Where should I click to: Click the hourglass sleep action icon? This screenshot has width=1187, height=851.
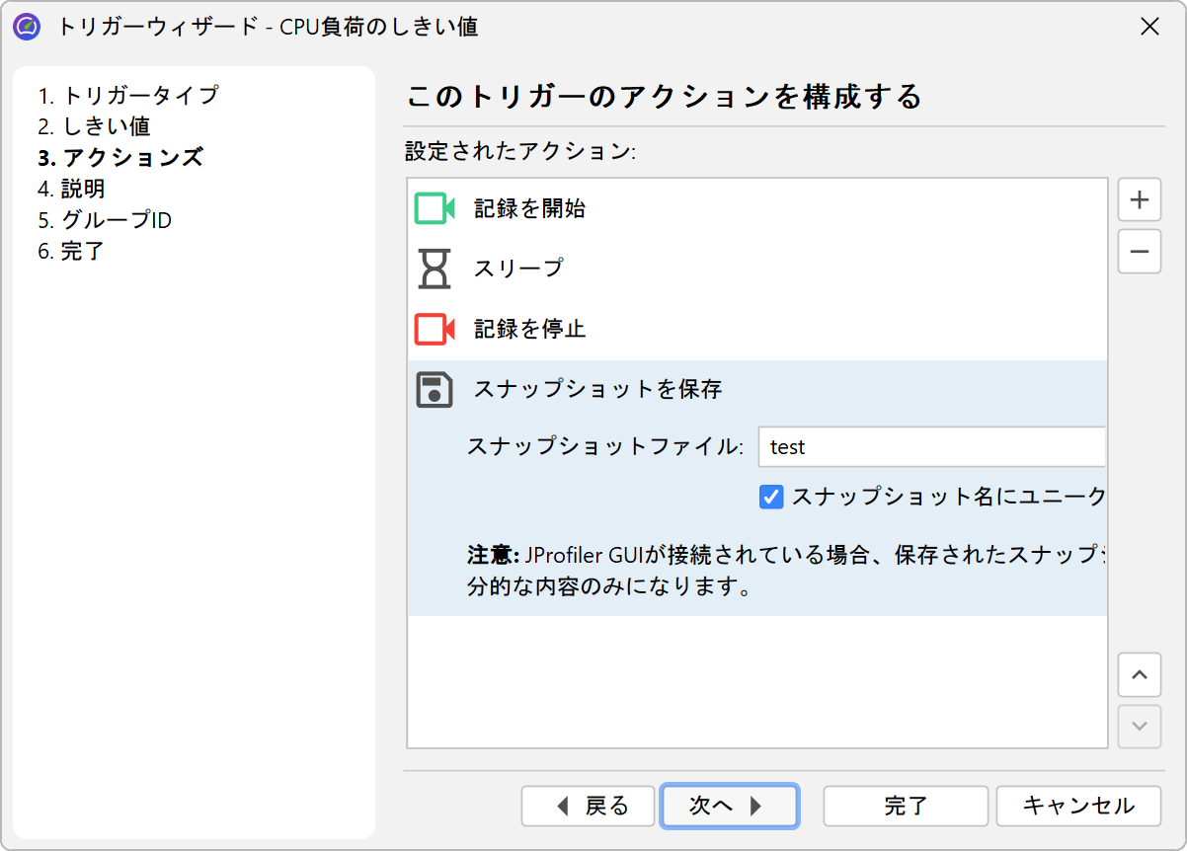click(x=434, y=269)
